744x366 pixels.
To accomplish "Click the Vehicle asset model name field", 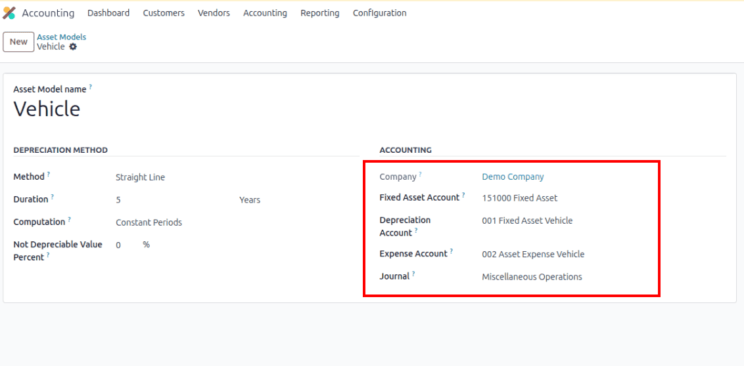I will click(x=47, y=109).
